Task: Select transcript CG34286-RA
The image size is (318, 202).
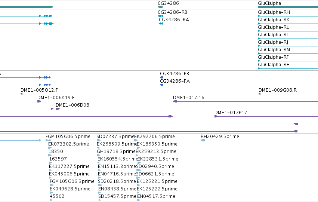Action: click(x=174, y=20)
